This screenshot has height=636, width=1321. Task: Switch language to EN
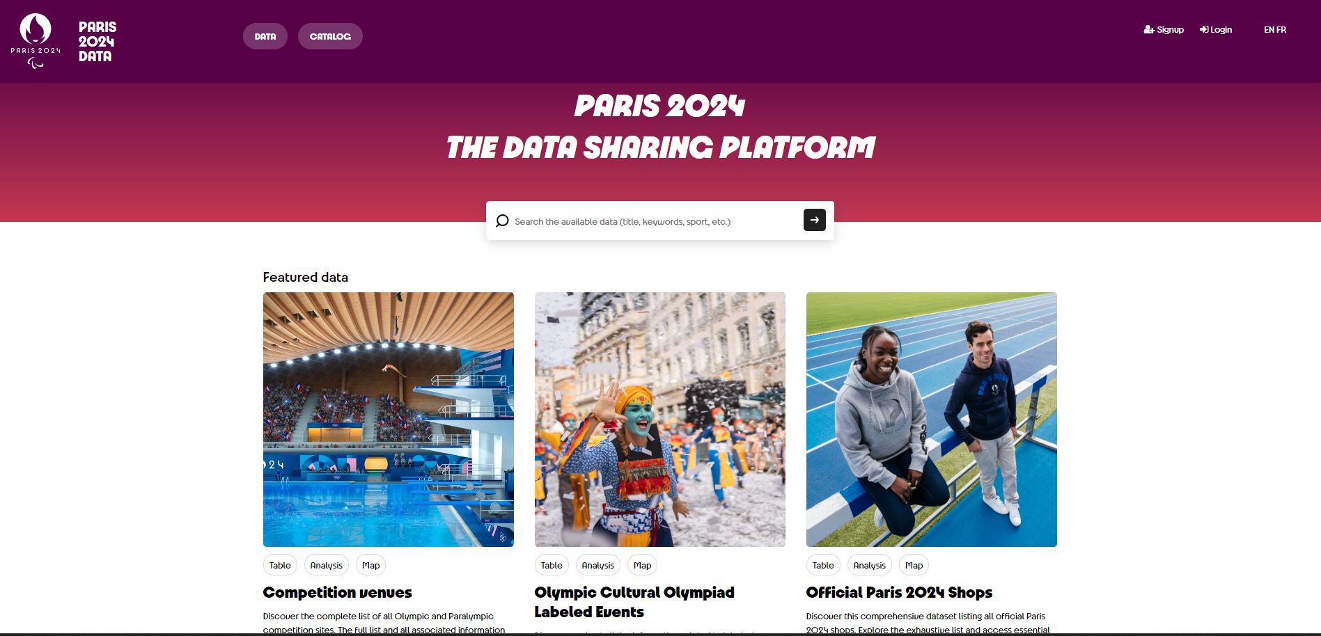1269,30
